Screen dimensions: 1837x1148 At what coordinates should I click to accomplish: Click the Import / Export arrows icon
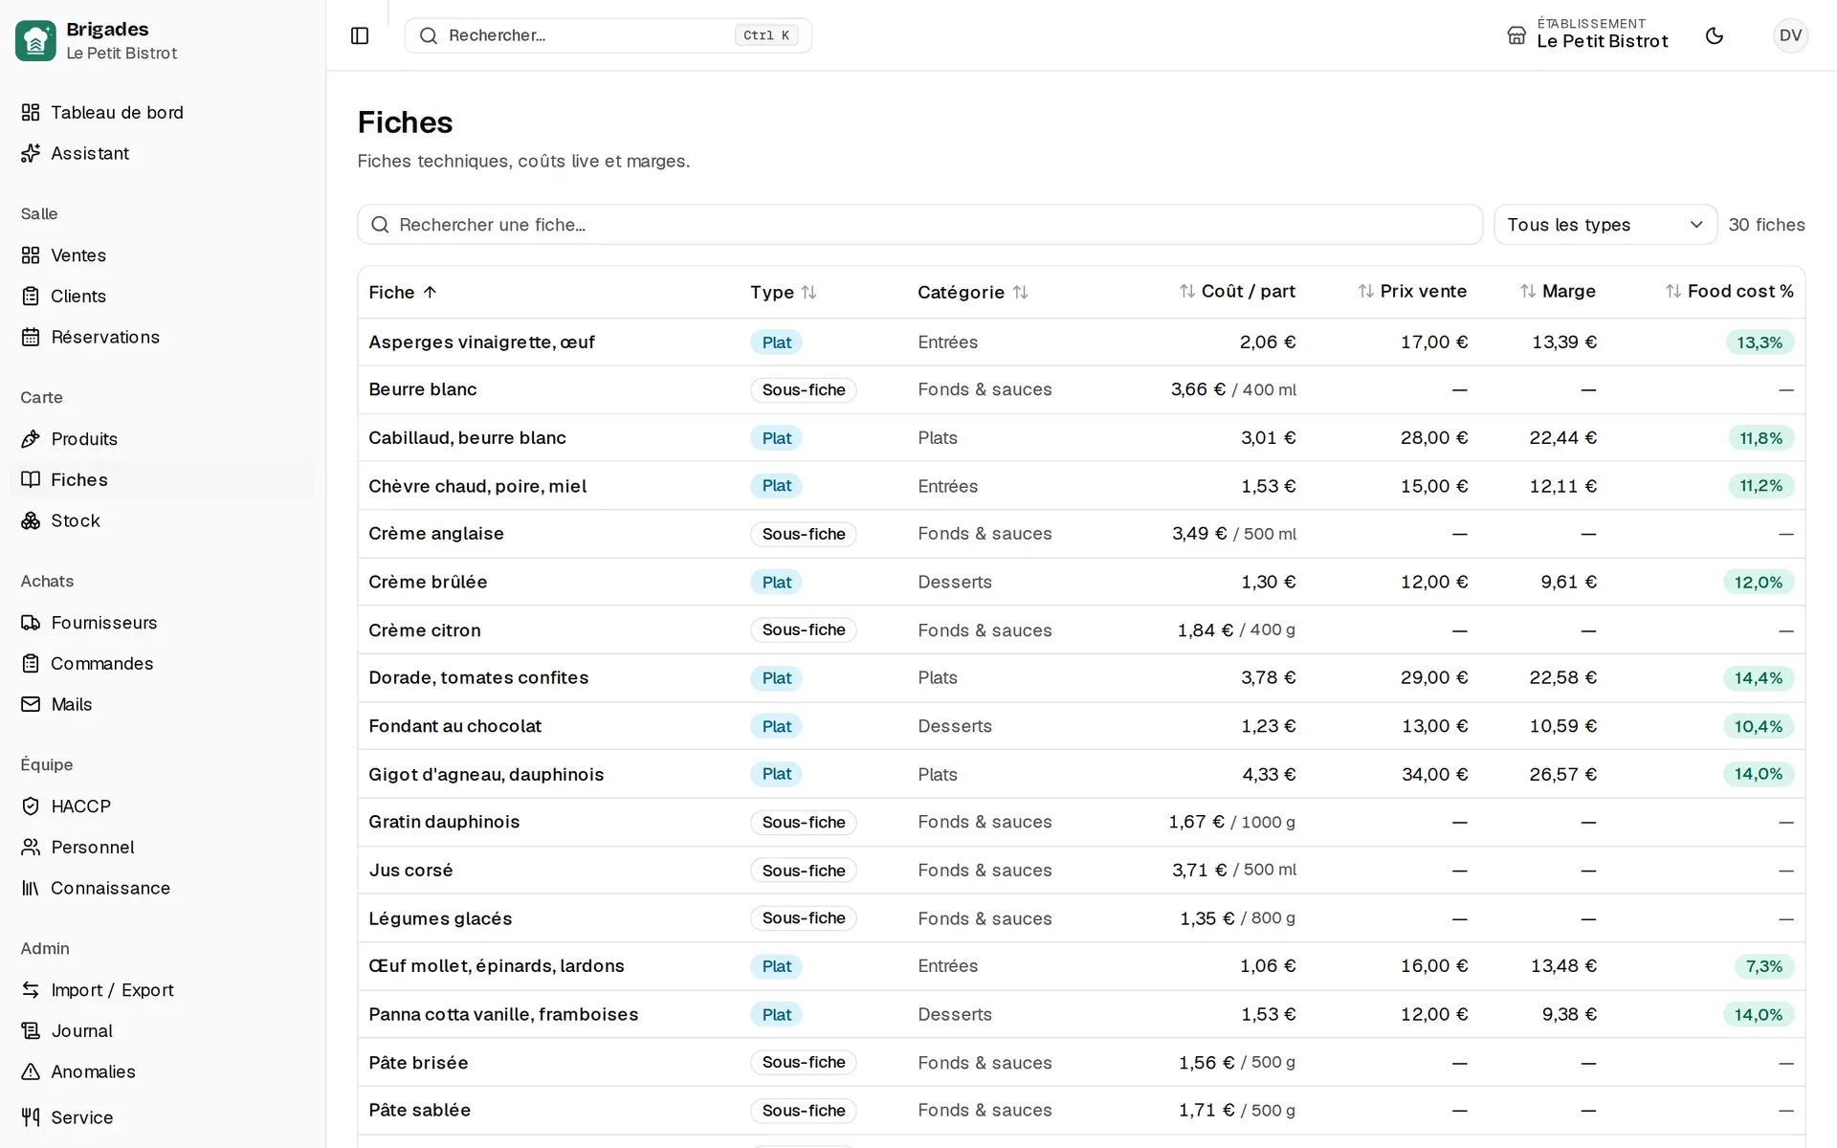click(x=31, y=990)
